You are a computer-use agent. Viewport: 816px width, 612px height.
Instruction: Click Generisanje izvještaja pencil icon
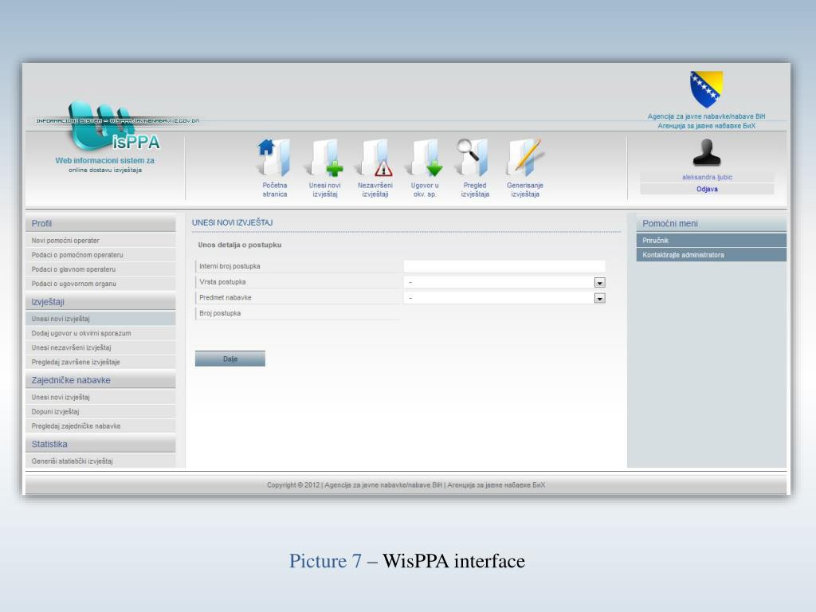525,157
